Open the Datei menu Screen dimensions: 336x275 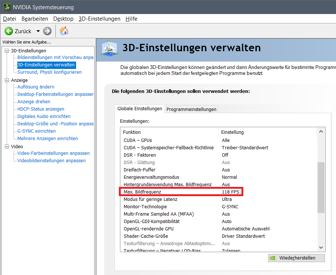coord(10,19)
